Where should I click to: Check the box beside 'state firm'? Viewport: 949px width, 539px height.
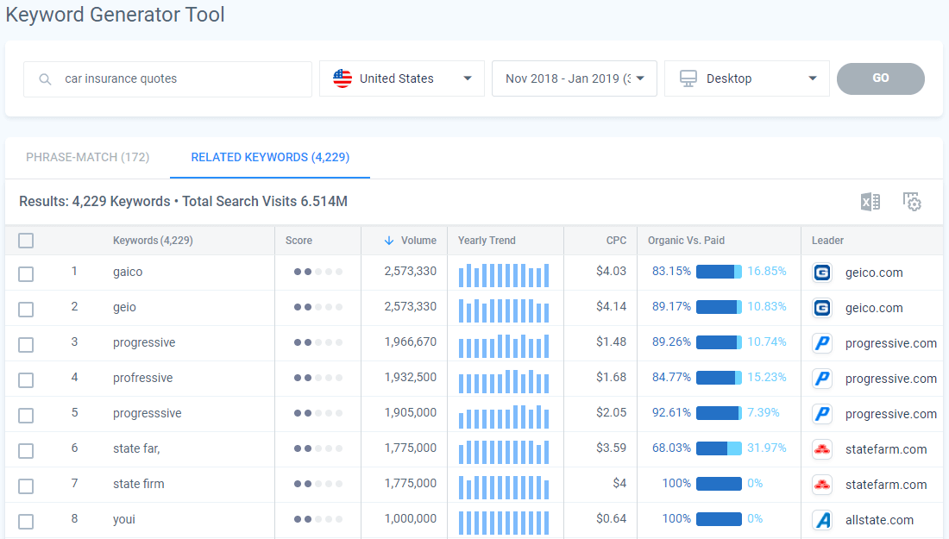[26, 483]
